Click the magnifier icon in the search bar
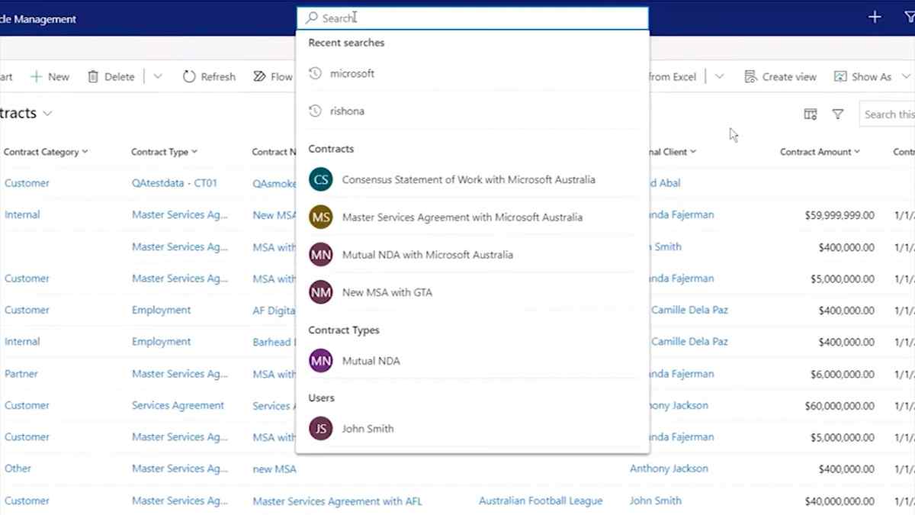The image size is (915, 515). click(312, 17)
